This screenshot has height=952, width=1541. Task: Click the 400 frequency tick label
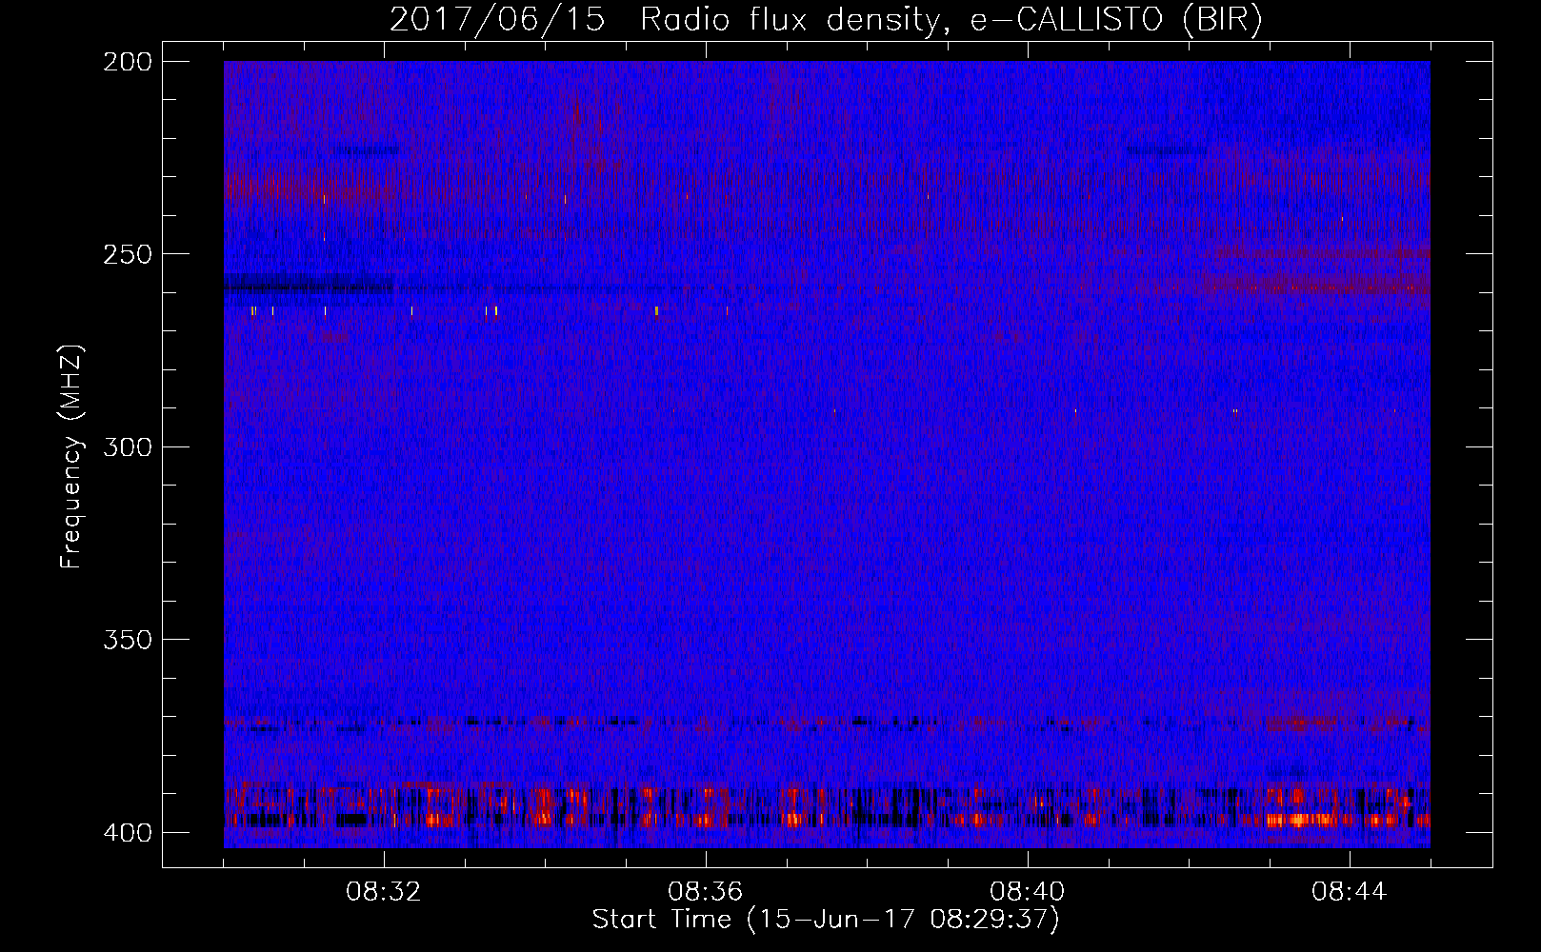pyautogui.click(x=127, y=833)
